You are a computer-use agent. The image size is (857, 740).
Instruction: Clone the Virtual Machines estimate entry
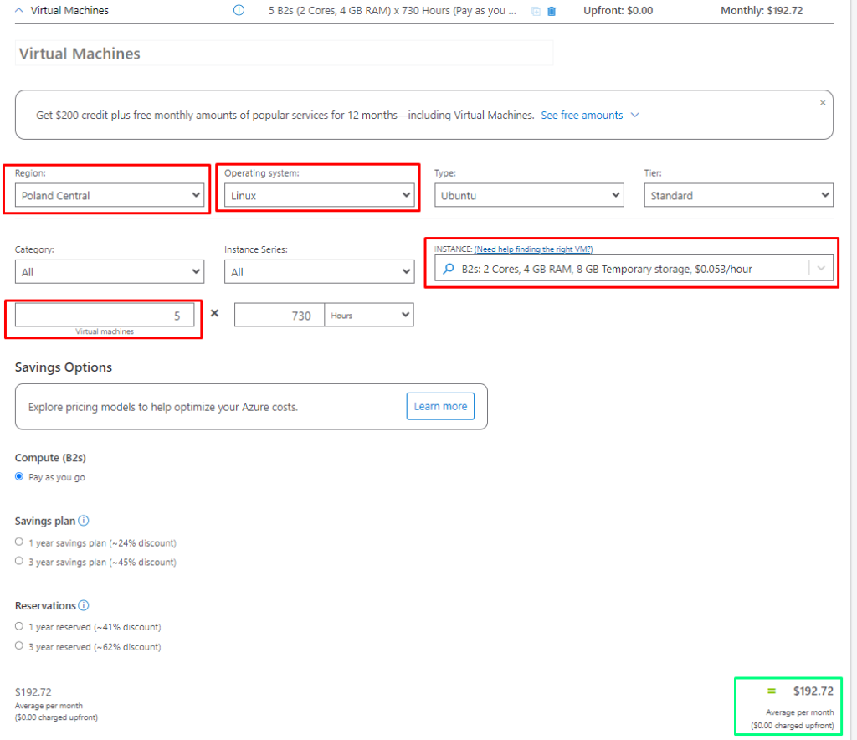pos(536,11)
